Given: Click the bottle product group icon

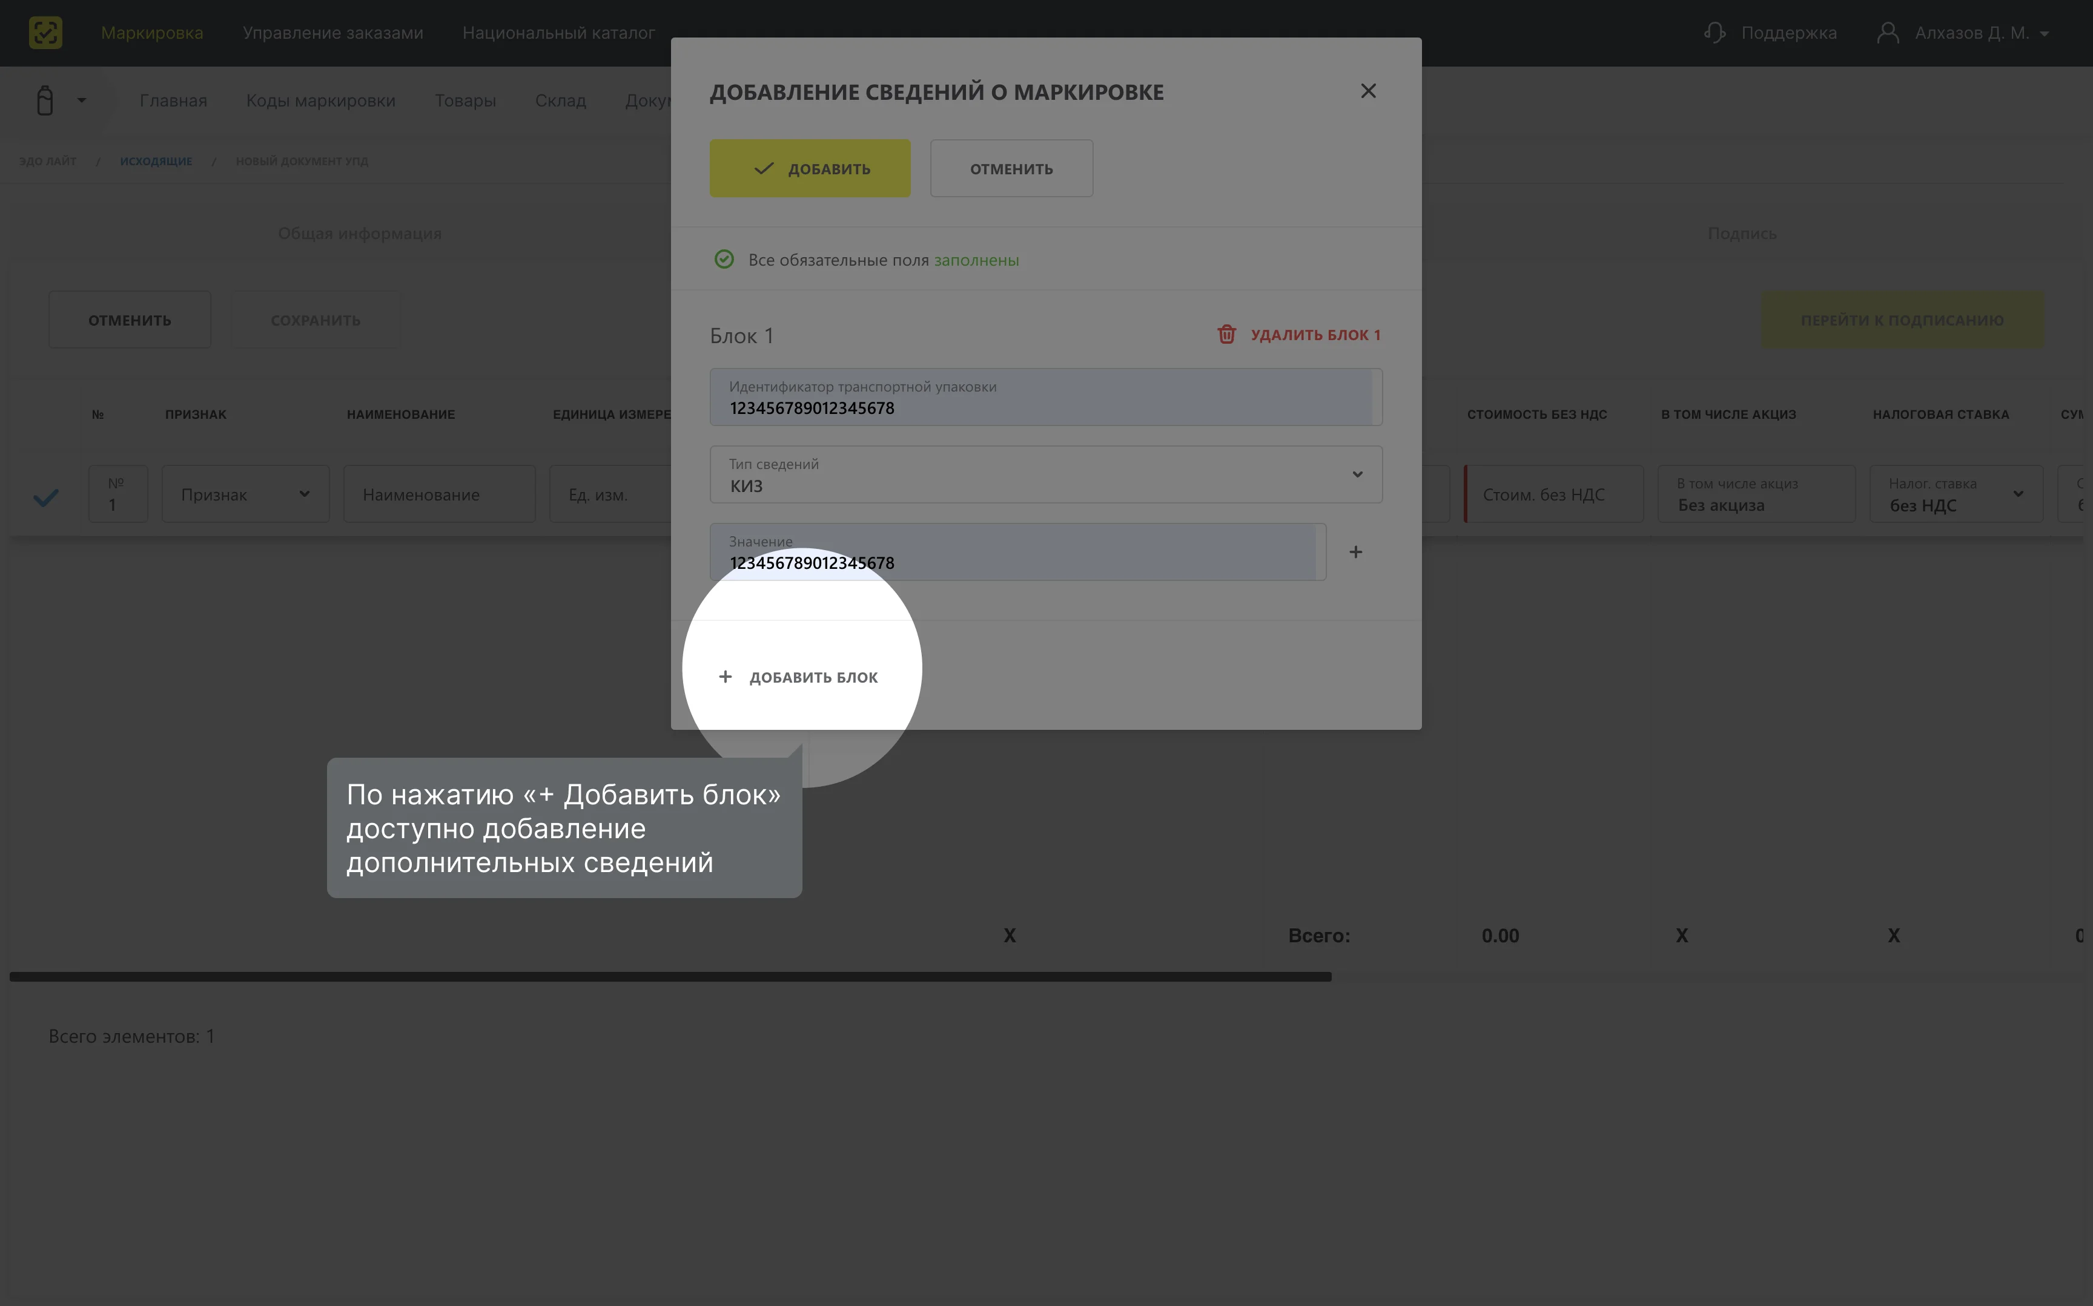Looking at the screenshot, I should (45, 100).
